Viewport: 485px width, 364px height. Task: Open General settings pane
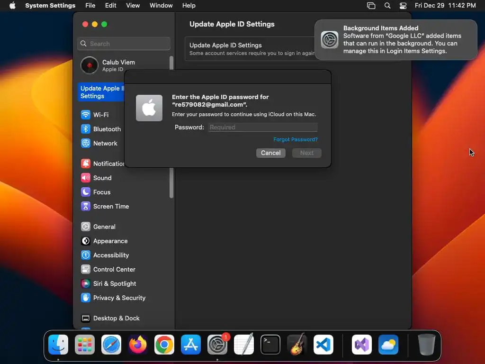point(98,227)
